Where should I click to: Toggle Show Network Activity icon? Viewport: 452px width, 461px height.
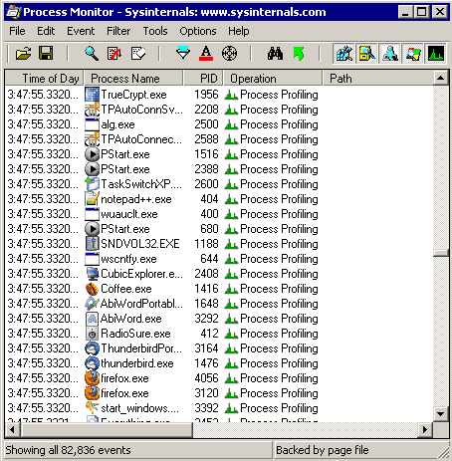tap(390, 53)
